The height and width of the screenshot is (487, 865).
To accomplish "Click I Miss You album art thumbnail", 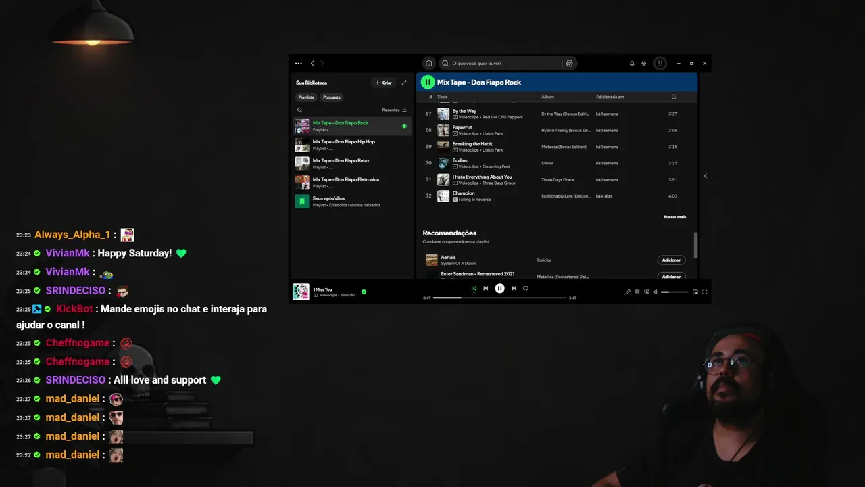I will (x=301, y=292).
